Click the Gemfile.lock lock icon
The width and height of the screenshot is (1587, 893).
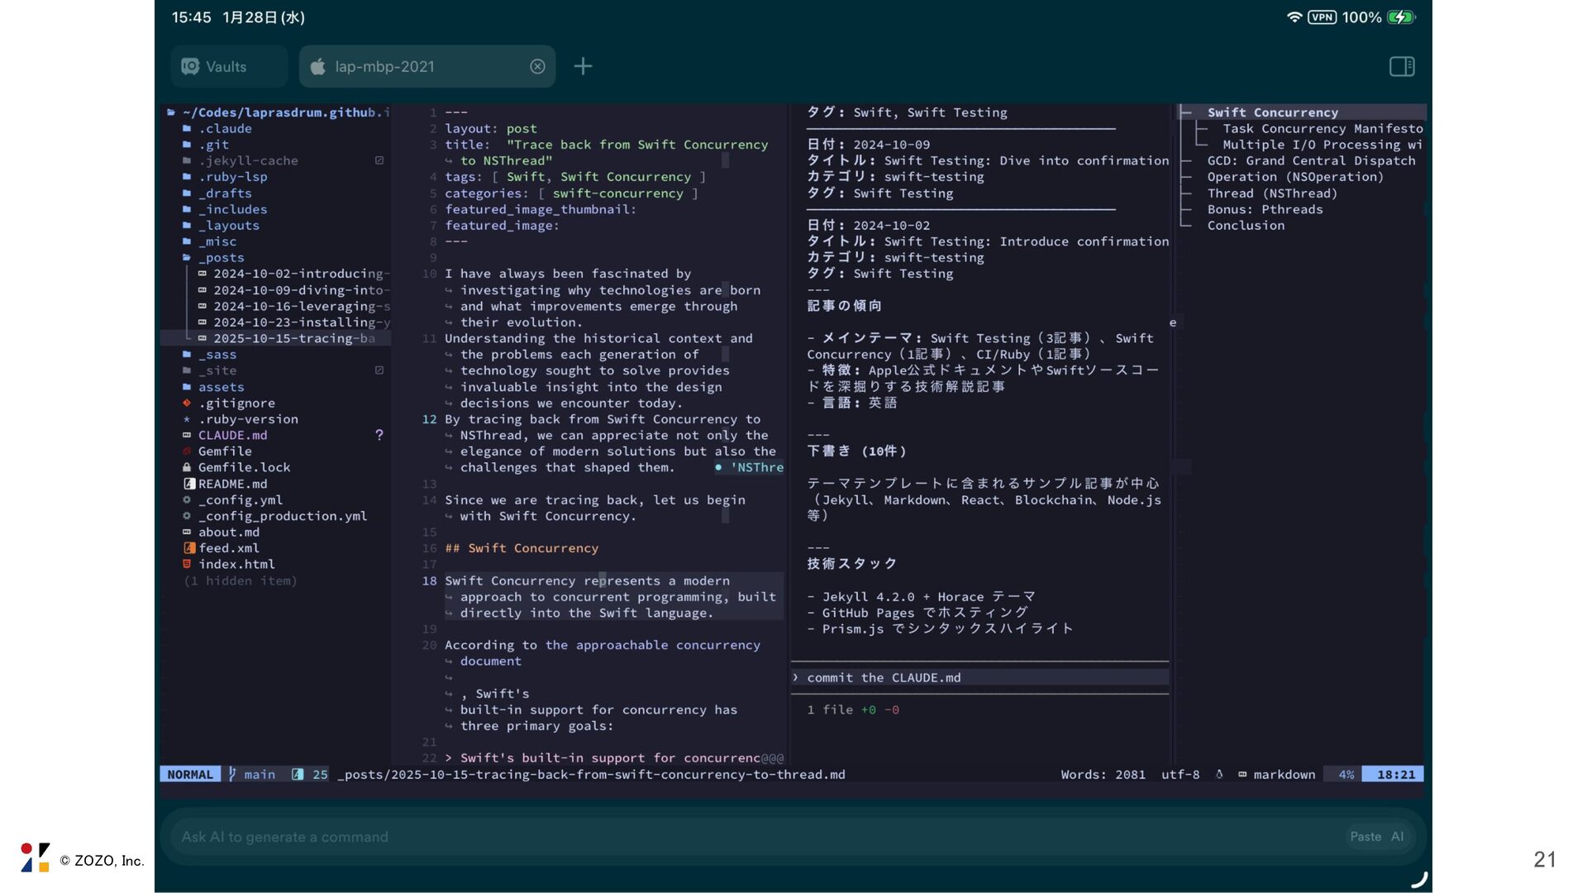187,468
